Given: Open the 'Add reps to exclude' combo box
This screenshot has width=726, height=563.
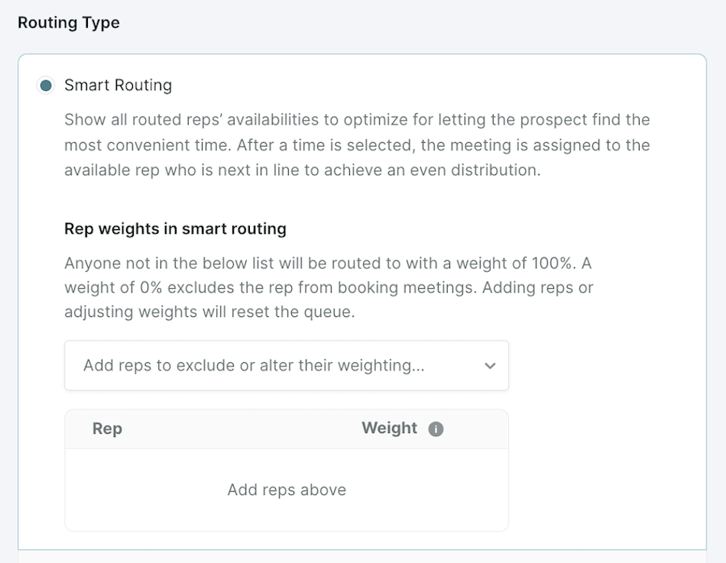Looking at the screenshot, I should click(x=287, y=366).
